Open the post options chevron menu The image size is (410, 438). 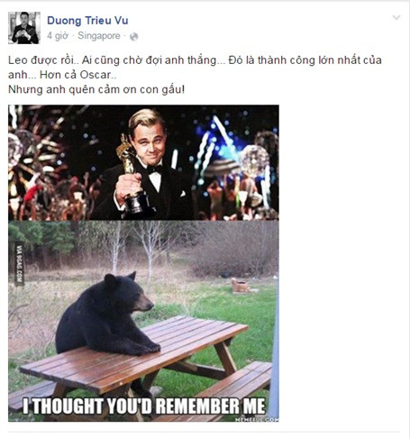pos(396,18)
